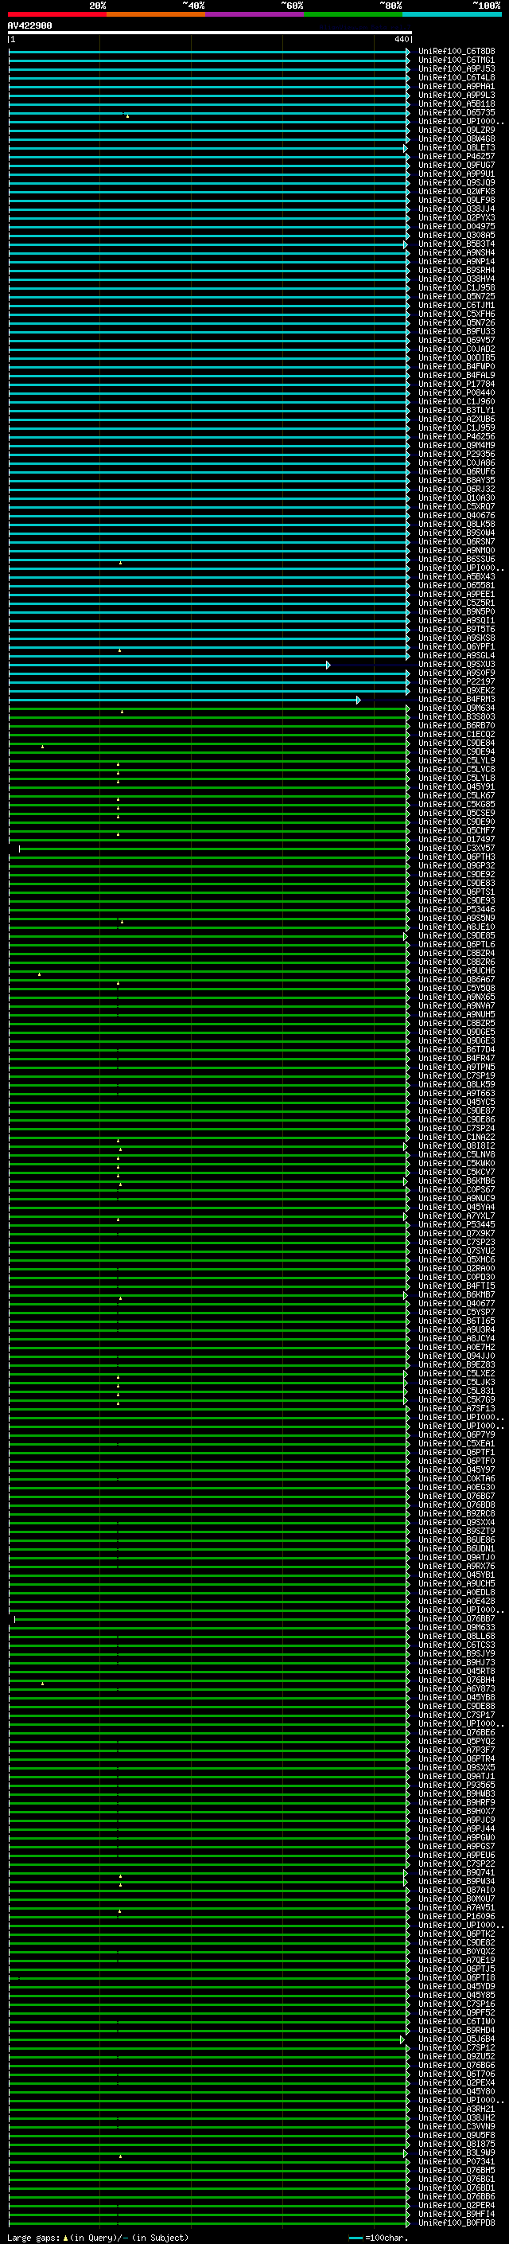Select hit label UniRef100_A9PJ53
Viewport: 509px width, 2244px height.
coord(457,68)
